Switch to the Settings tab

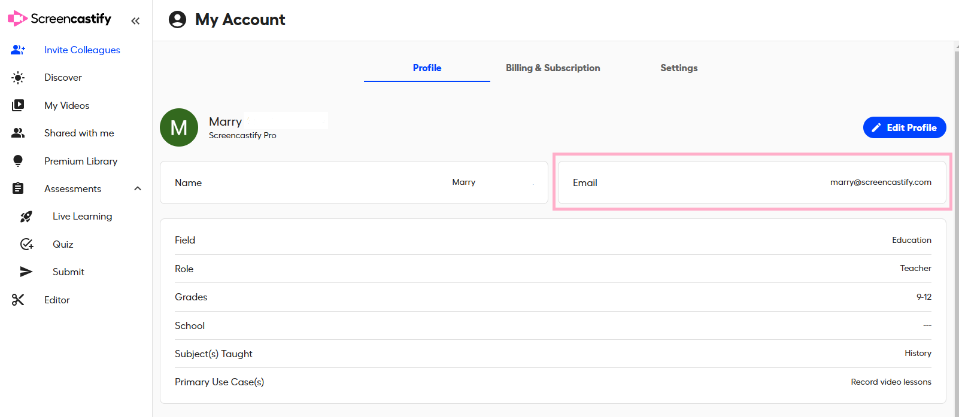[x=679, y=68]
